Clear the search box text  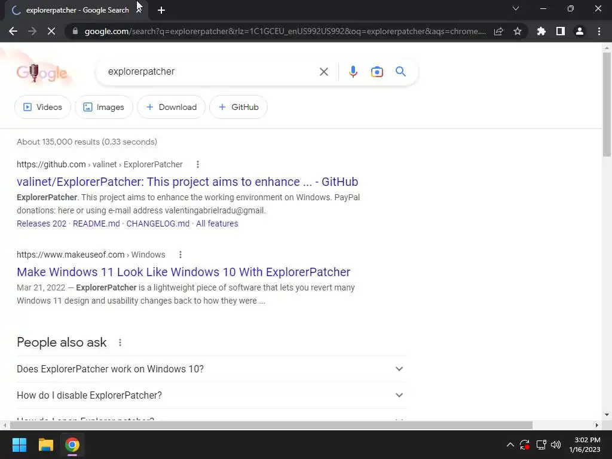pyautogui.click(x=323, y=72)
